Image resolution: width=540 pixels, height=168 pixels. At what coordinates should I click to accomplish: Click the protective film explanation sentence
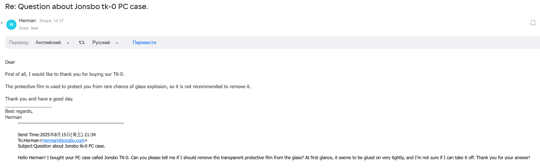[x=128, y=87]
